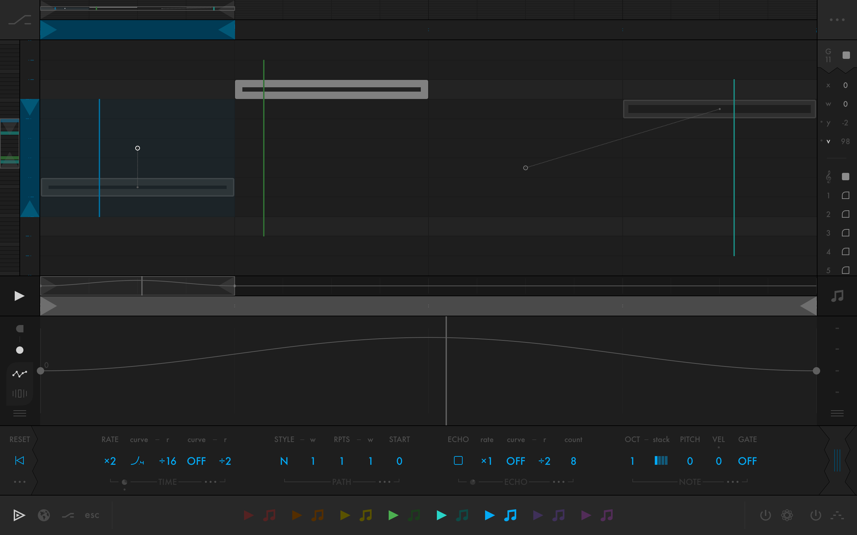Click the reset-to-start arrow under RESET
This screenshot has height=535, width=857.
(19, 460)
